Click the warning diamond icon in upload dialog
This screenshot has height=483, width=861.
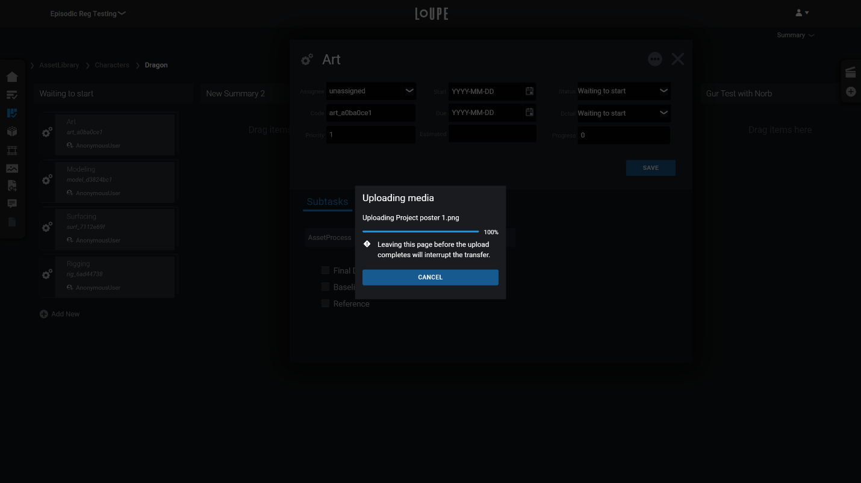[x=367, y=244]
